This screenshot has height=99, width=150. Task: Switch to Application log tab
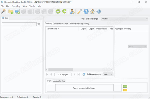tap(59, 81)
